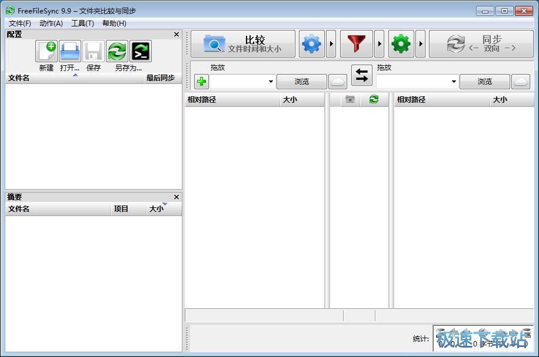Sort by 最后同步 column header
Viewport: 539px width, 357px height.
coord(162,78)
